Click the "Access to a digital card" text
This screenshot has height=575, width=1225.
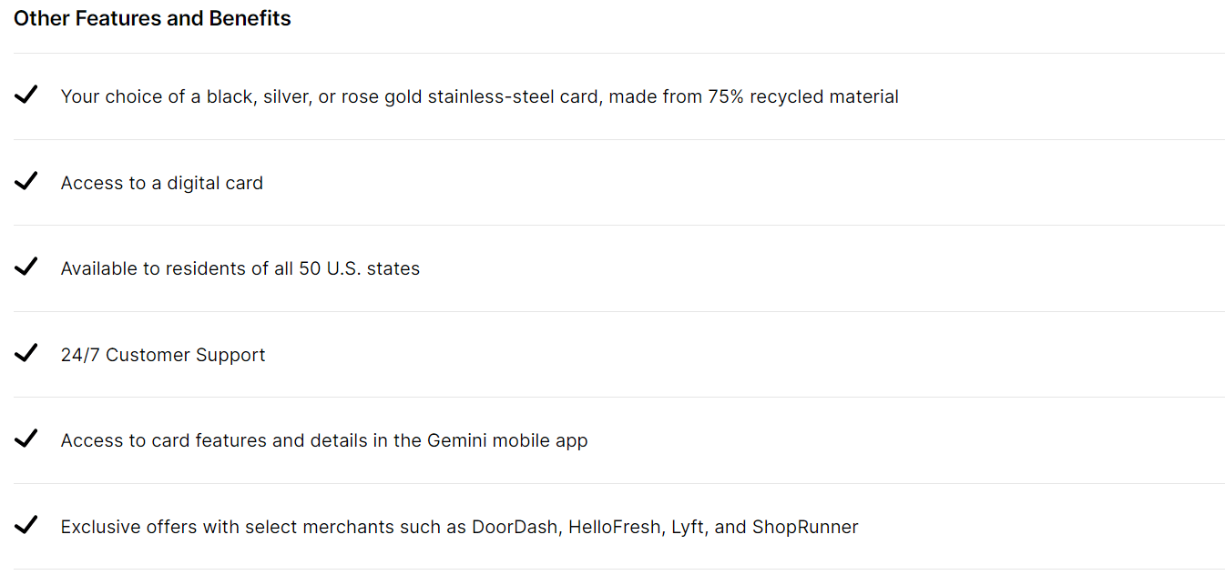tap(162, 183)
